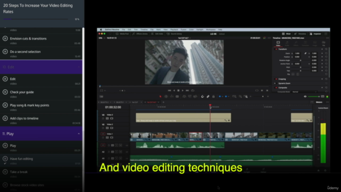Image resolution: width=341 pixels, height=192 pixels.
Task: Toggle the Transform section enable dot
Action: click(276, 49)
